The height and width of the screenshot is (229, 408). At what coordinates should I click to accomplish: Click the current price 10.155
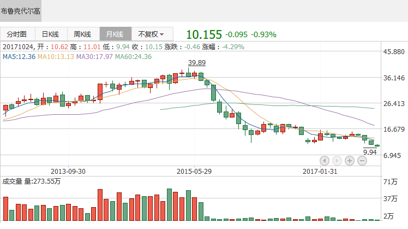pos(204,34)
